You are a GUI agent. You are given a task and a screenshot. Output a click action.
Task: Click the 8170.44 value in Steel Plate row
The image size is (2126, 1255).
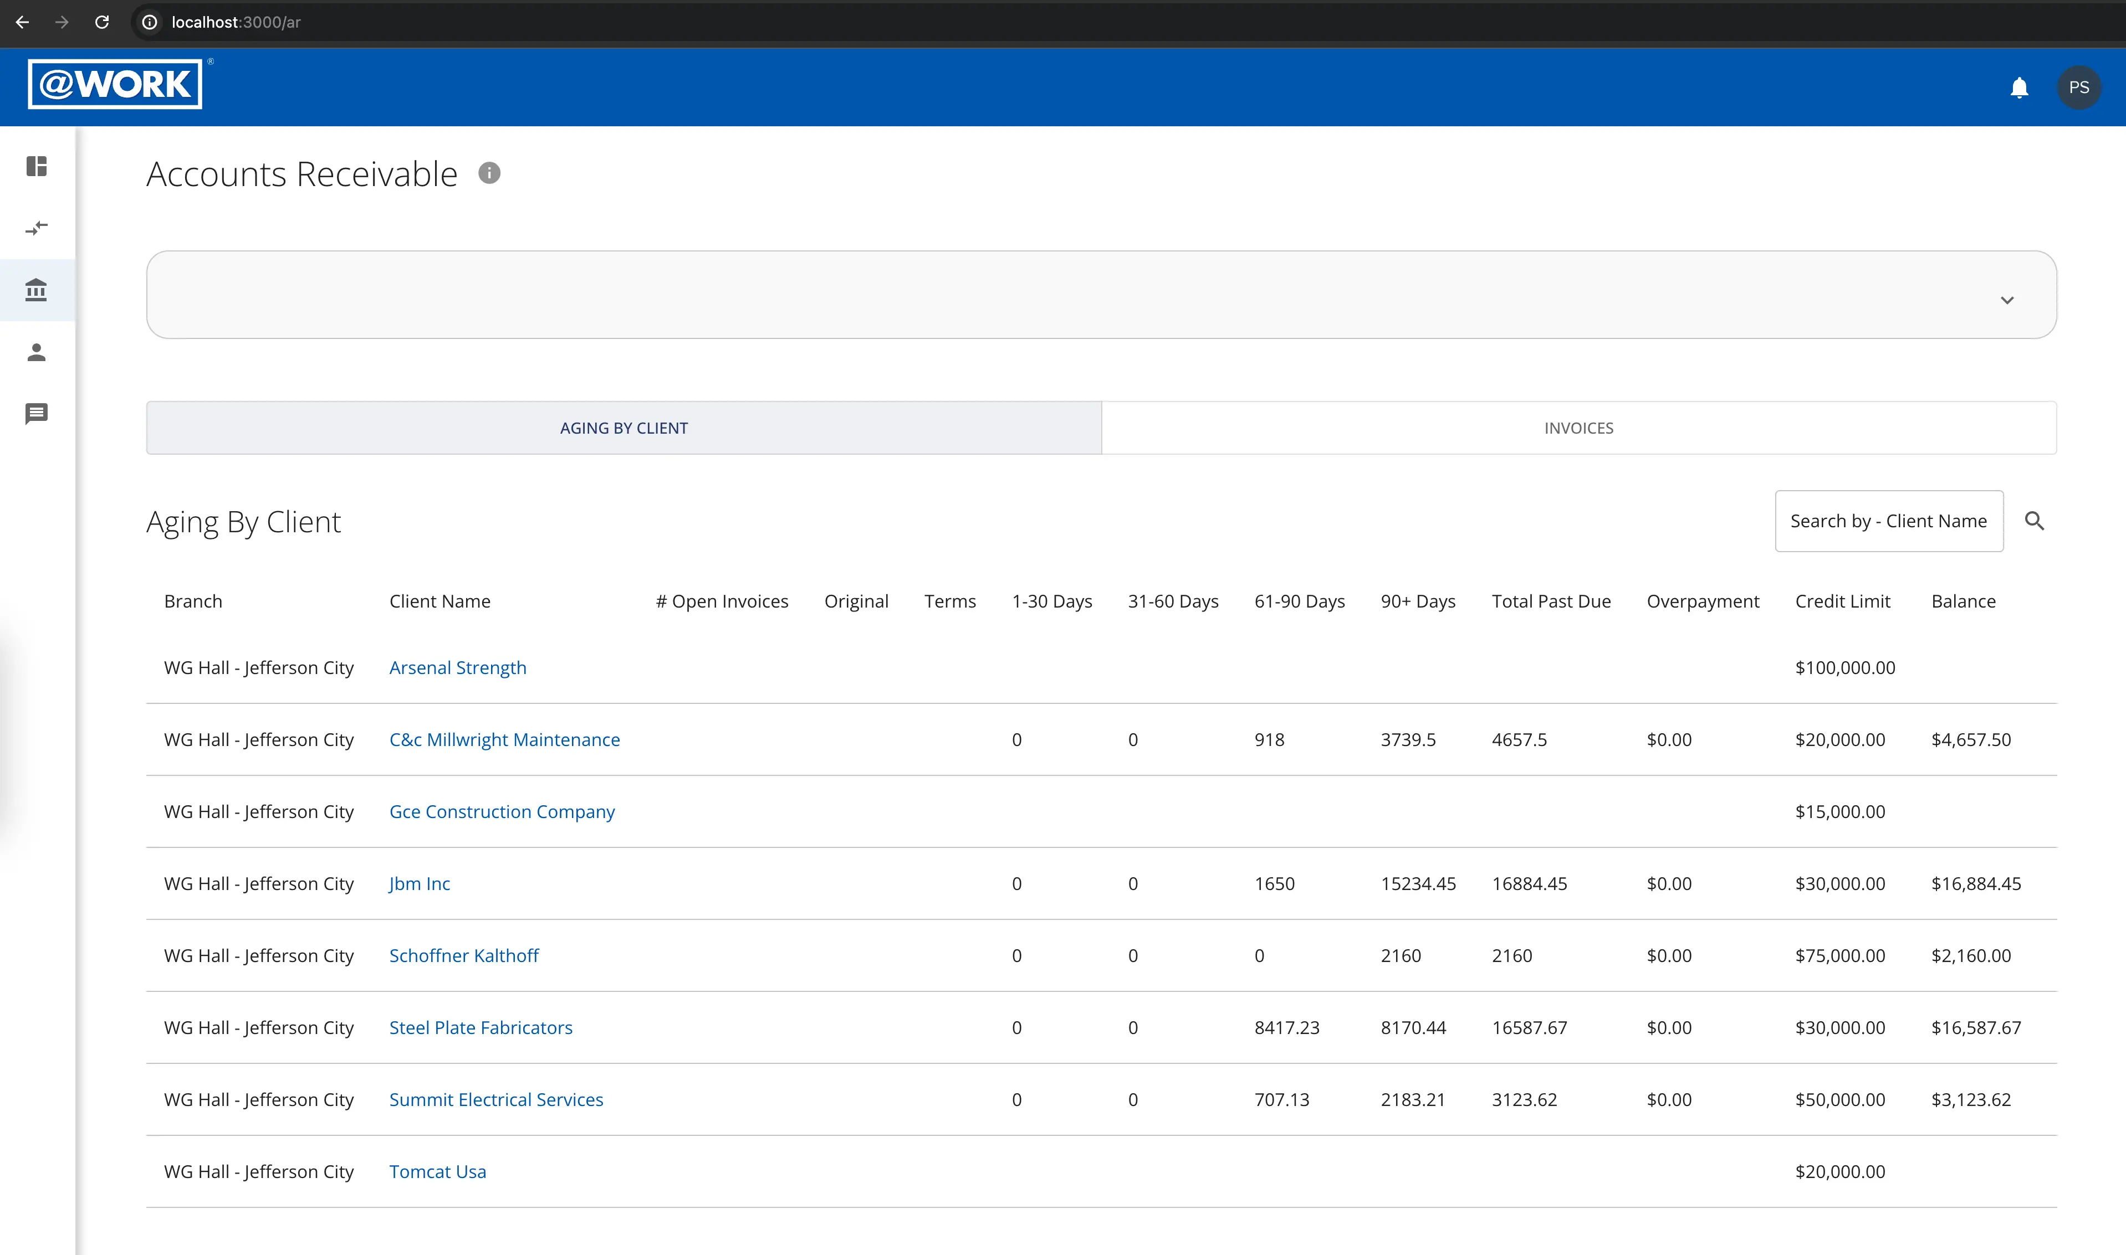point(1413,1027)
